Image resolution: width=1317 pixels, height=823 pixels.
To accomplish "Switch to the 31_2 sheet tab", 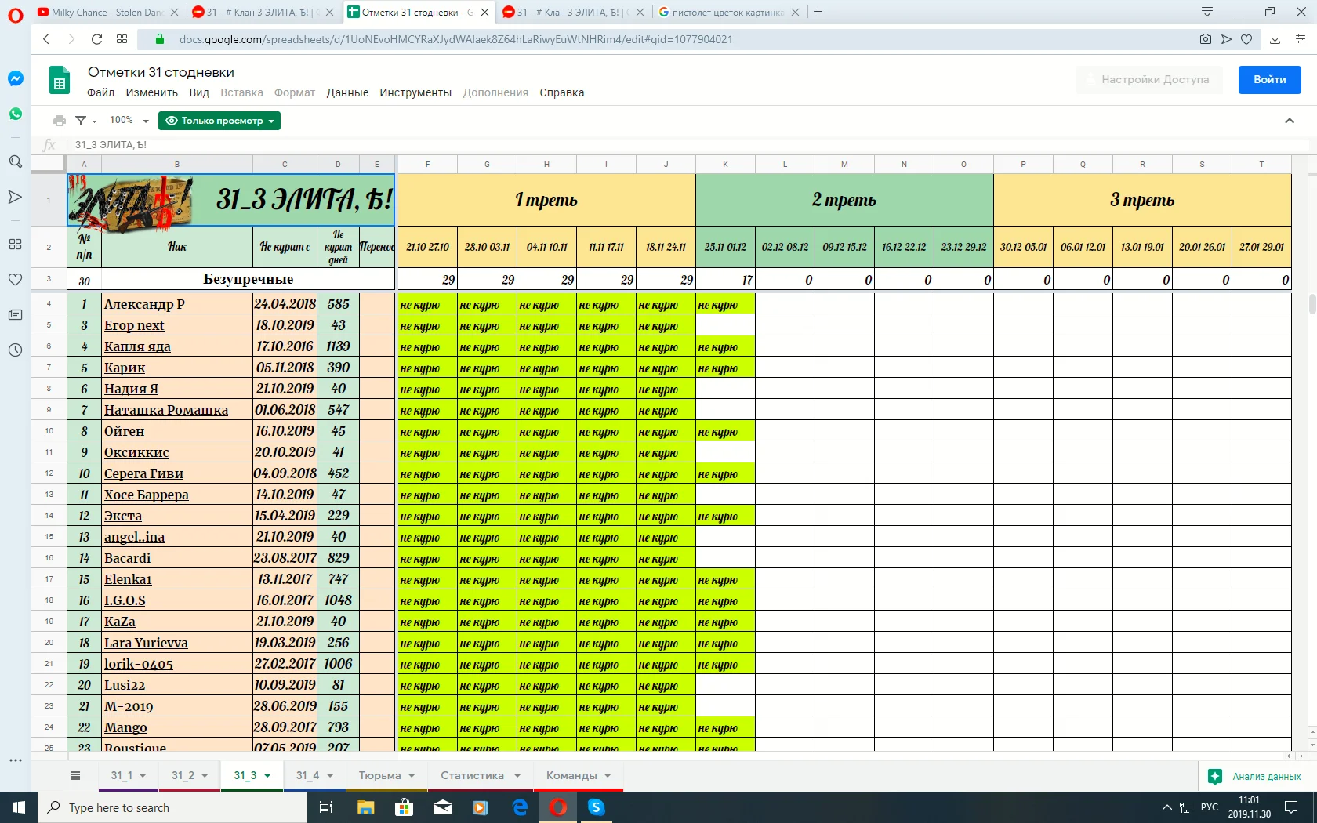I will click(x=183, y=775).
